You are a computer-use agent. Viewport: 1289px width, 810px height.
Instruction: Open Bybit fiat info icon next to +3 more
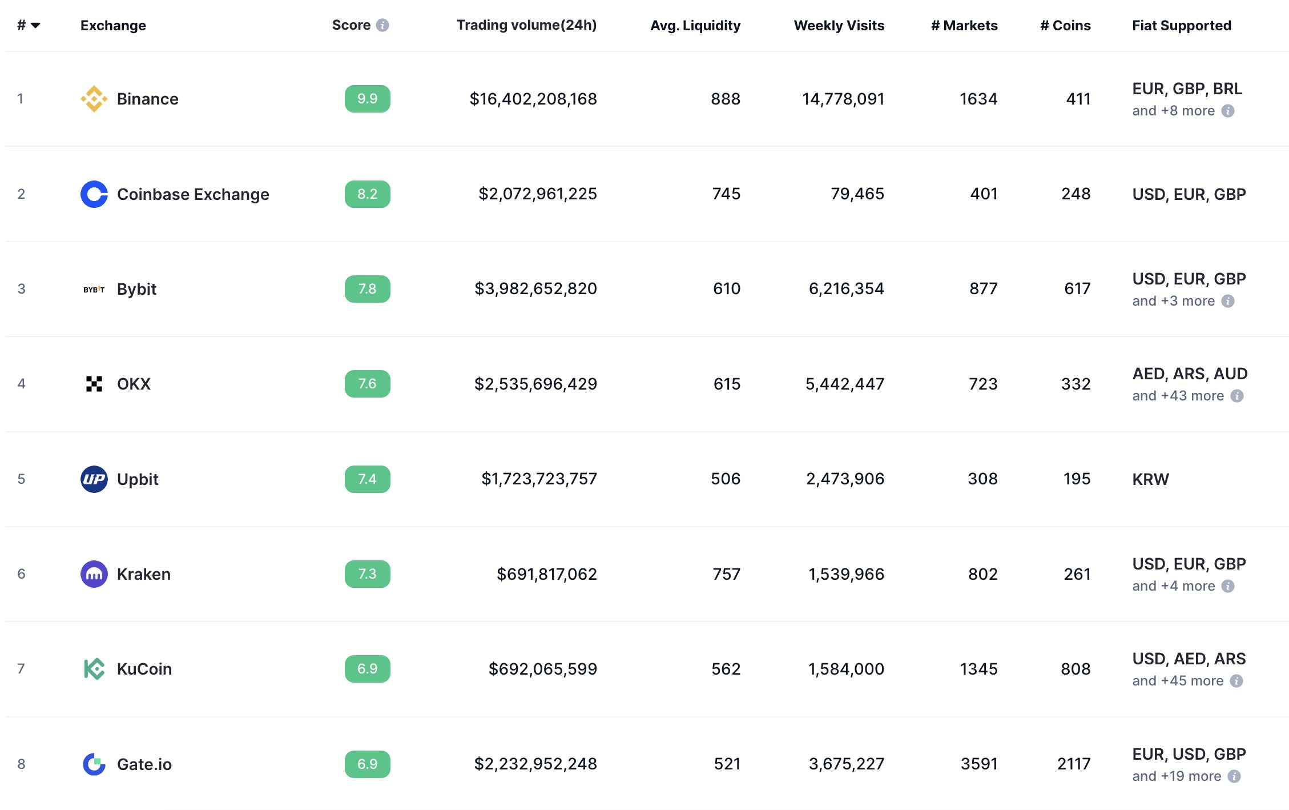[1228, 301]
